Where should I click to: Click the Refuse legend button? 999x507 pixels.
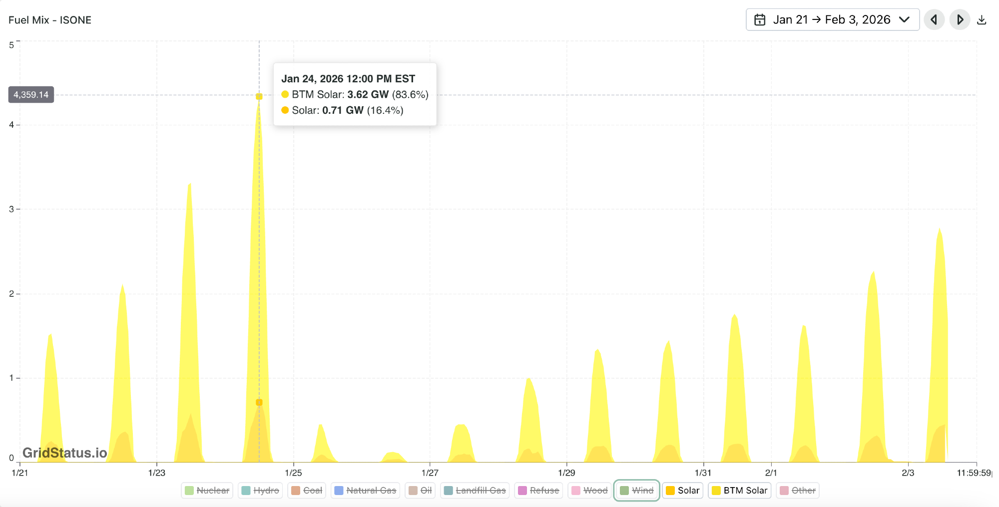538,491
